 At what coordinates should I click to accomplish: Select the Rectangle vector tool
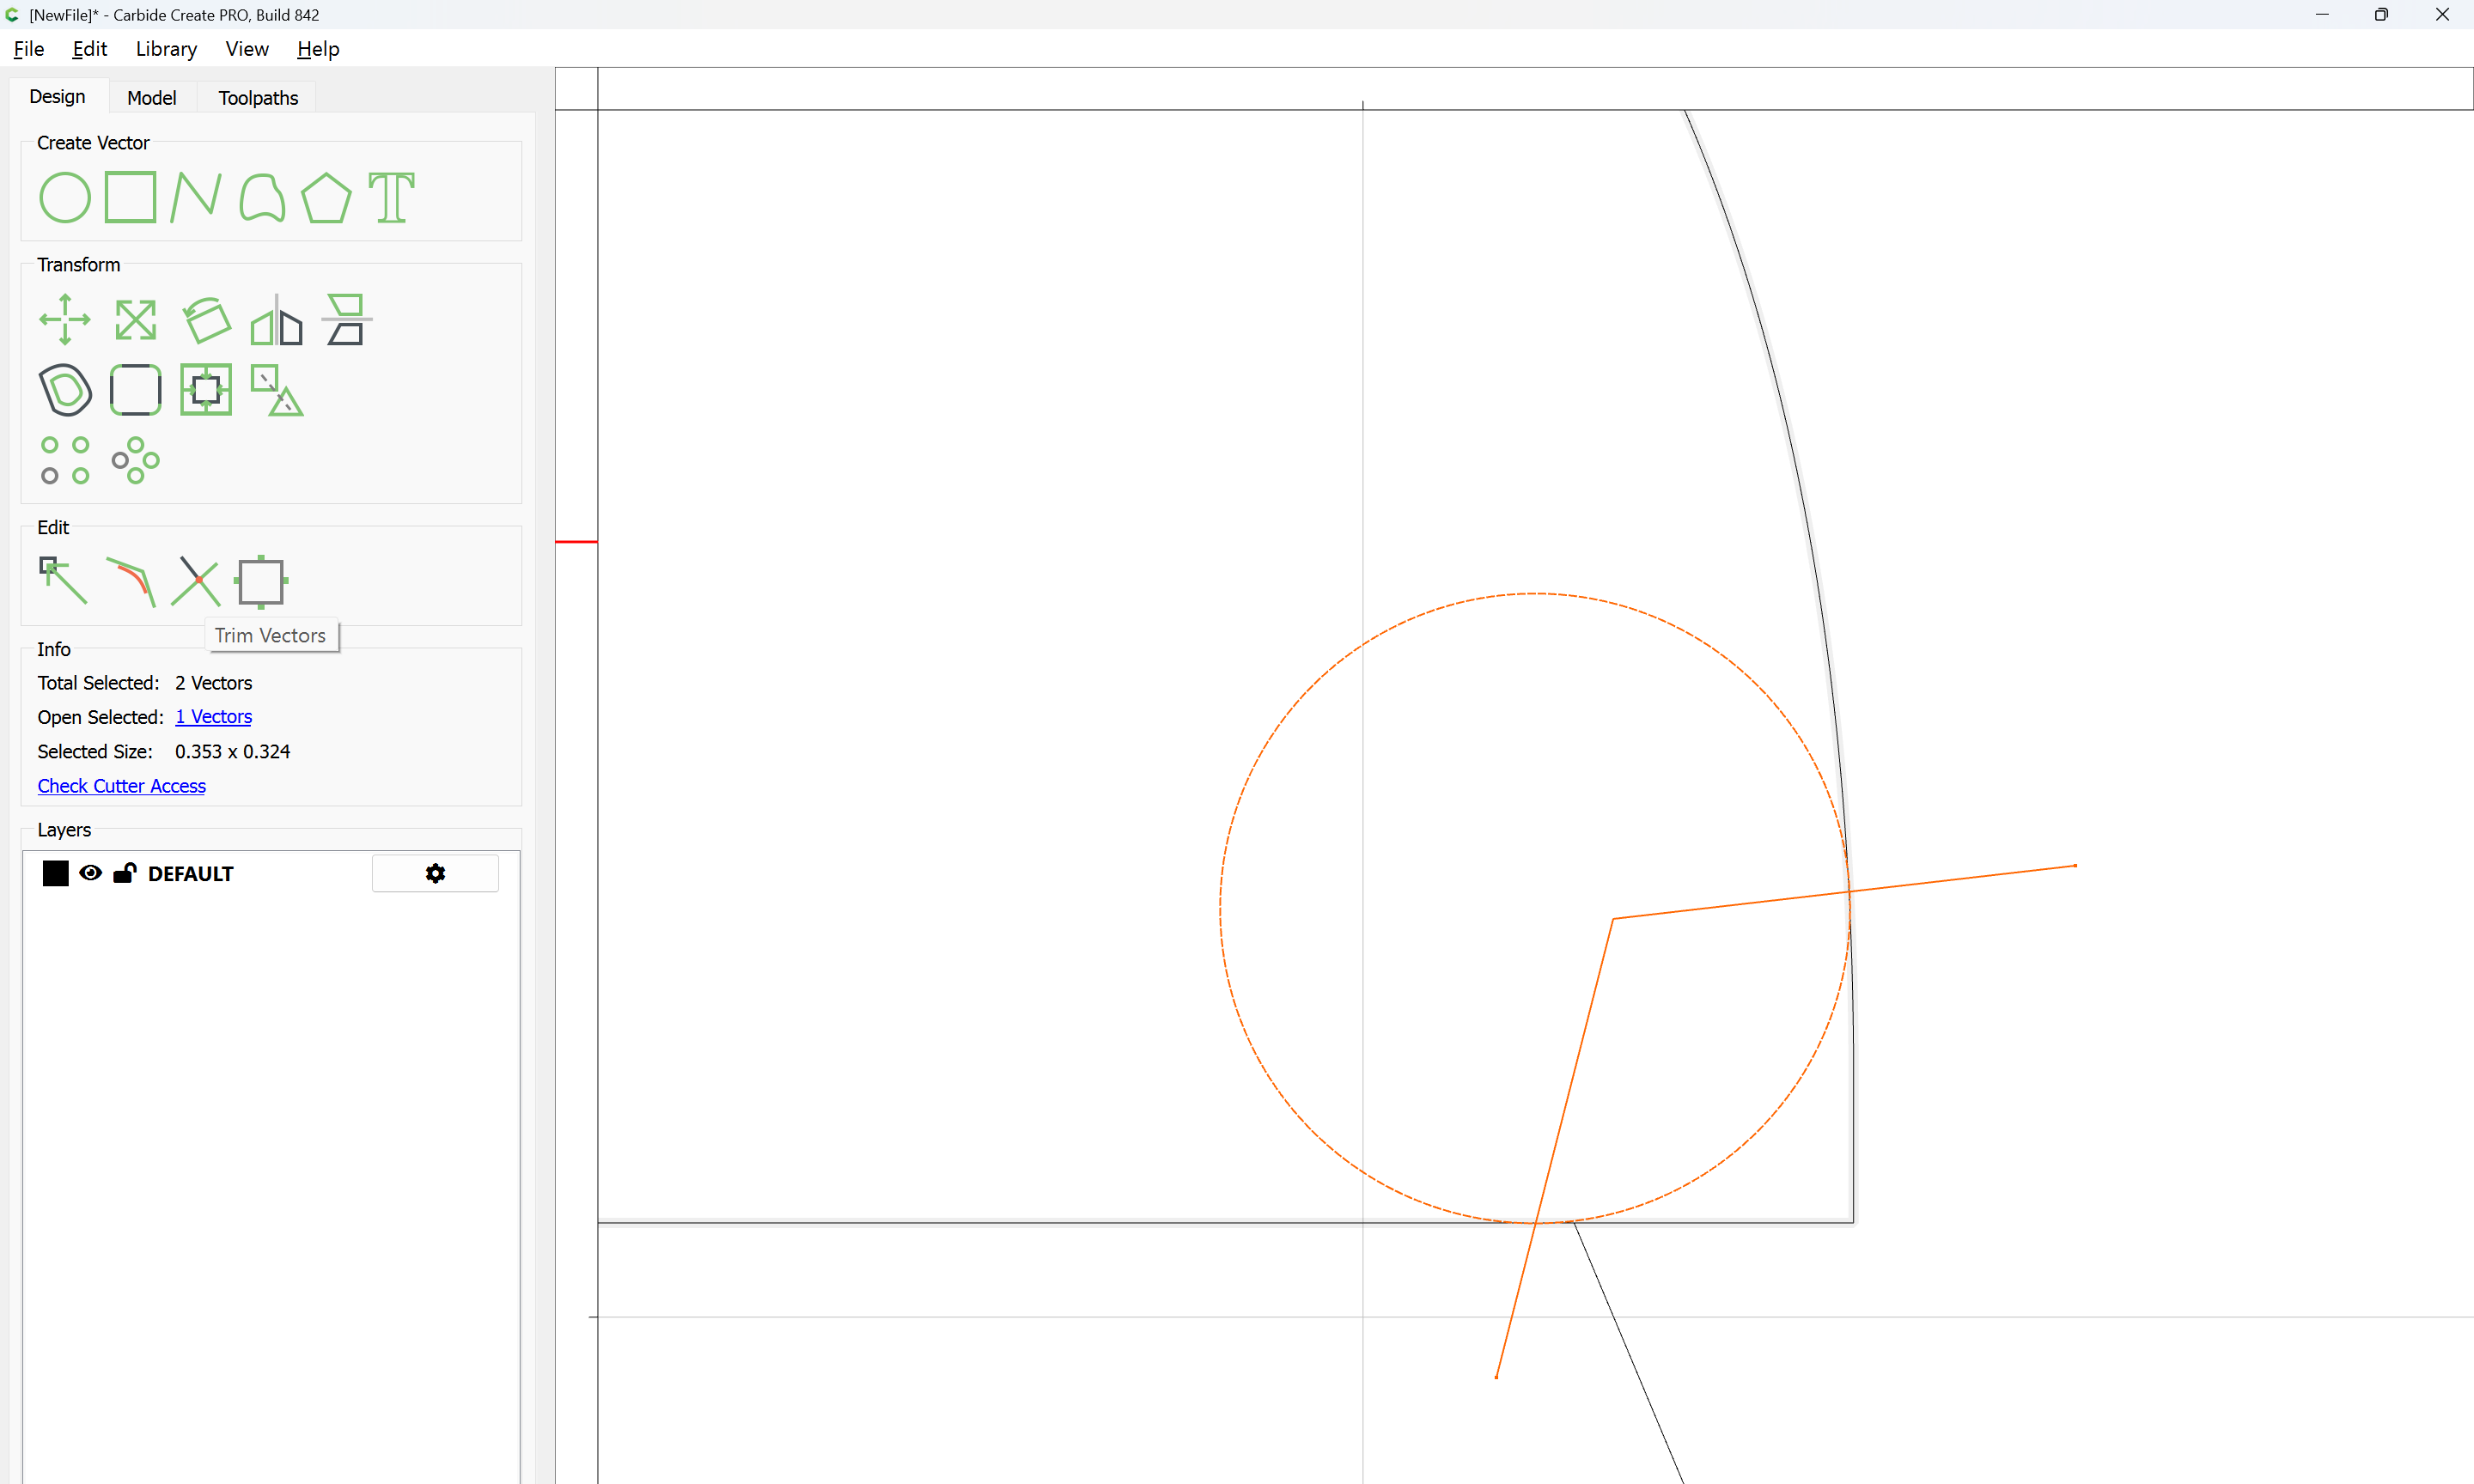click(x=130, y=197)
